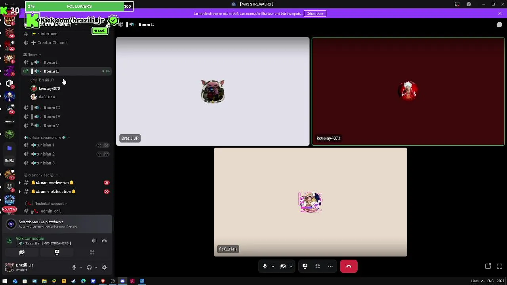Join voice channel Room IV

click(66, 117)
